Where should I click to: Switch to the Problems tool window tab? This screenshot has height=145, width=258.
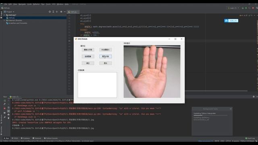pos(25,138)
